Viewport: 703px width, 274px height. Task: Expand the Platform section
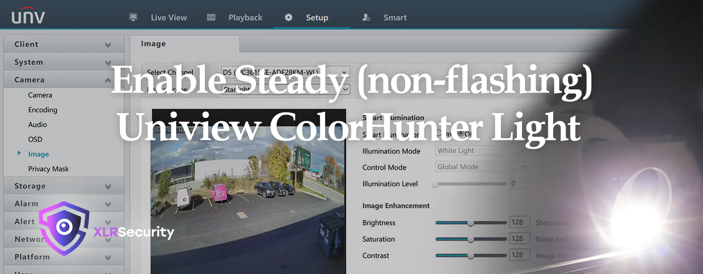coord(64,257)
